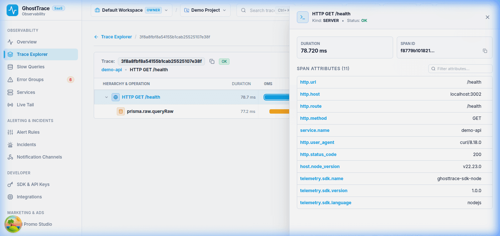Open Live Tail view
Viewport: 500px width, 236px height.
(41, 105)
